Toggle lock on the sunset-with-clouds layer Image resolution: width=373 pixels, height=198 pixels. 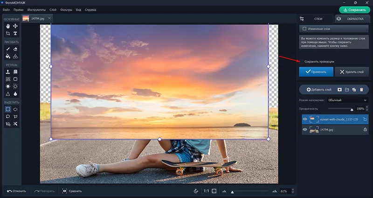tap(365, 119)
